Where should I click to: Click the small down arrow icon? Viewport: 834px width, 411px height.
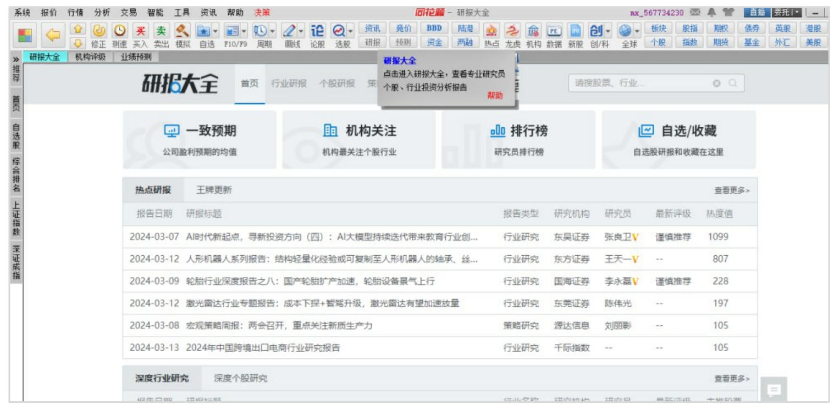pyautogui.click(x=78, y=42)
